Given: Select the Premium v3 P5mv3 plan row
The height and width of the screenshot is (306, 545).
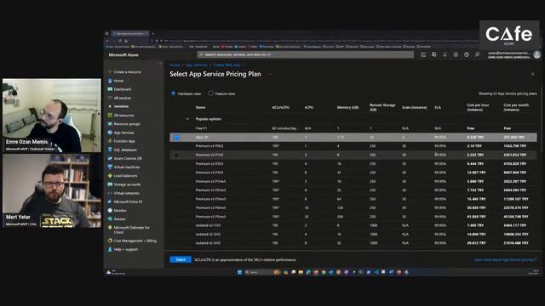Looking at the screenshot, I should point(353,217).
